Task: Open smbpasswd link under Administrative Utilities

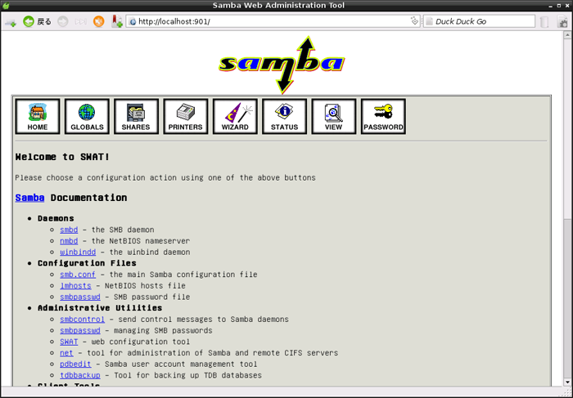Action: (x=80, y=330)
